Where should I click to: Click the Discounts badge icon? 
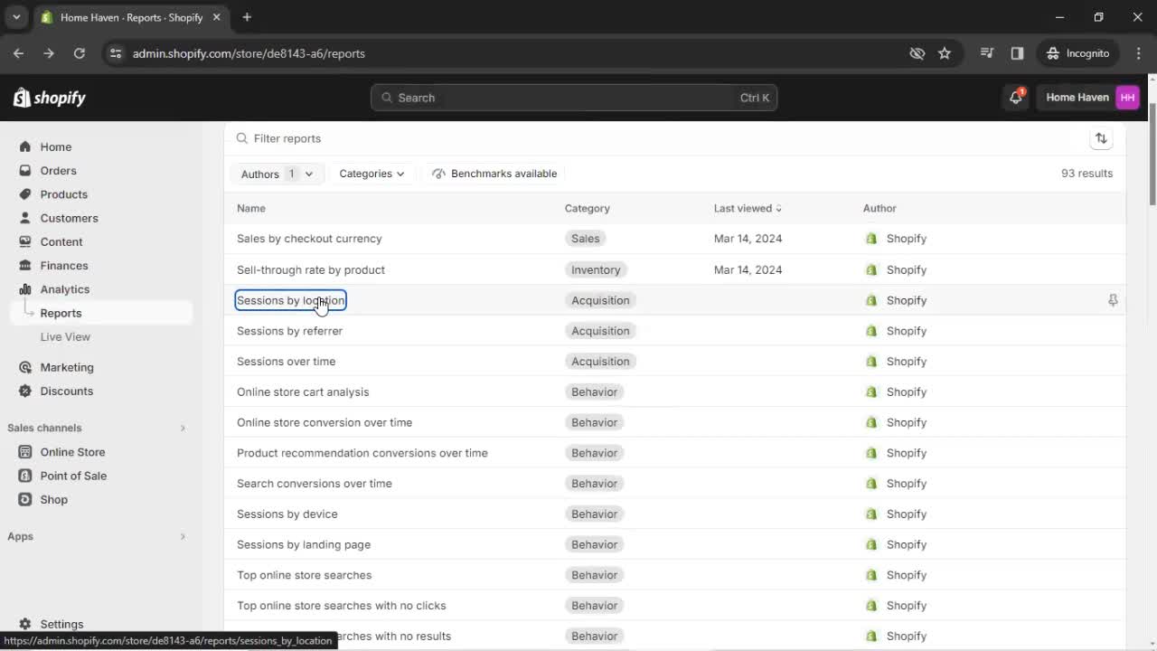[x=25, y=391]
